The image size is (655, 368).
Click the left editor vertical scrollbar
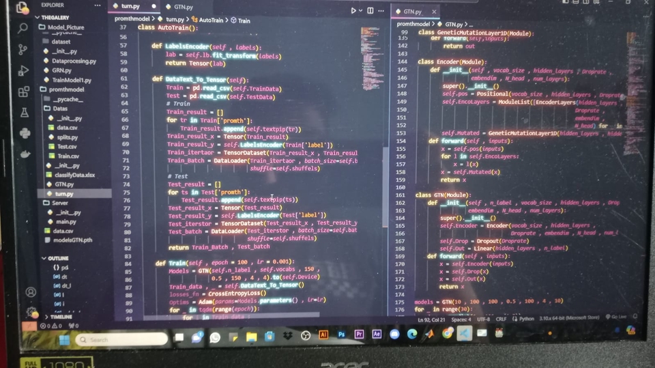[x=385, y=186]
